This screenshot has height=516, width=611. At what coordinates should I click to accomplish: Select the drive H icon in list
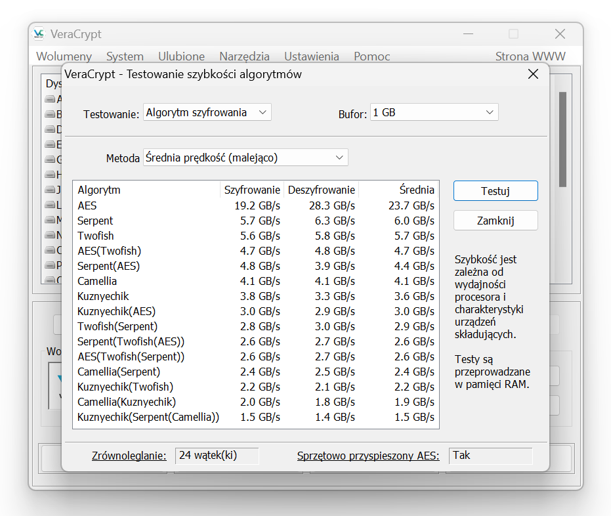click(x=51, y=175)
